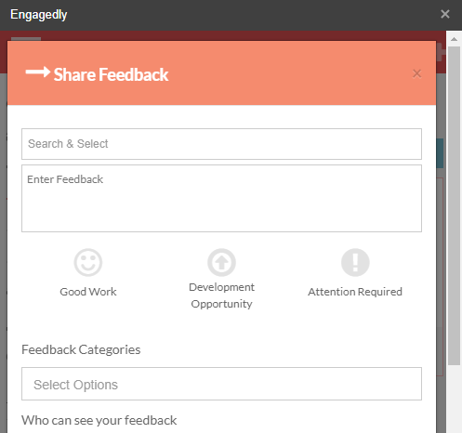Screen dimensions: 462x433
Task: Click the Who can see your feedback heading
Action: point(99,420)
